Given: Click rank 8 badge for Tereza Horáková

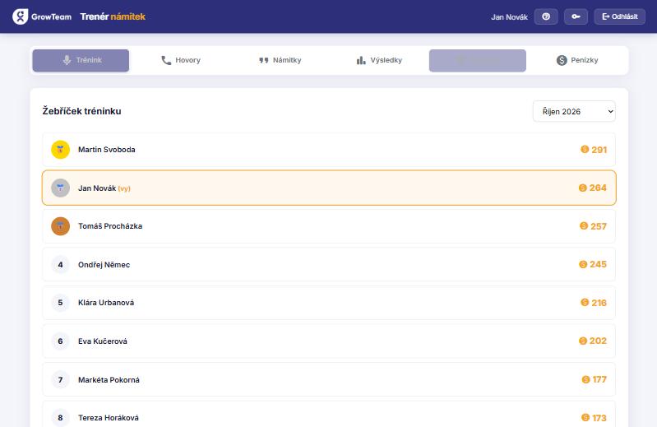Looking at the screenshot, I should pyautogui.click(x=60, y=418).
